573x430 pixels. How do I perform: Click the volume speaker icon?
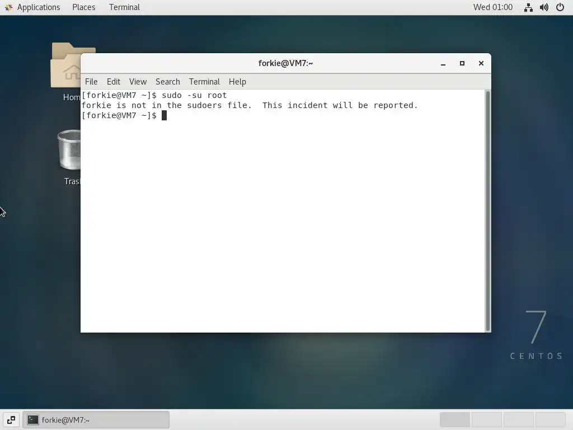(x=544, y=7)
